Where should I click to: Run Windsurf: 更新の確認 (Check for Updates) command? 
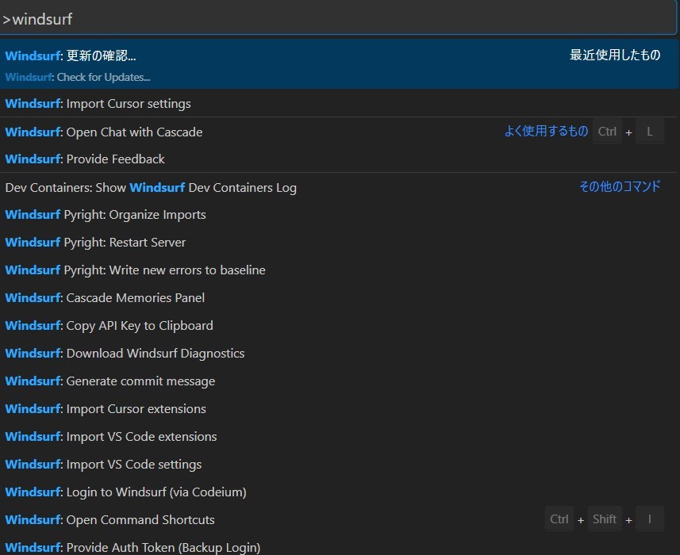(x=339, y=64)
